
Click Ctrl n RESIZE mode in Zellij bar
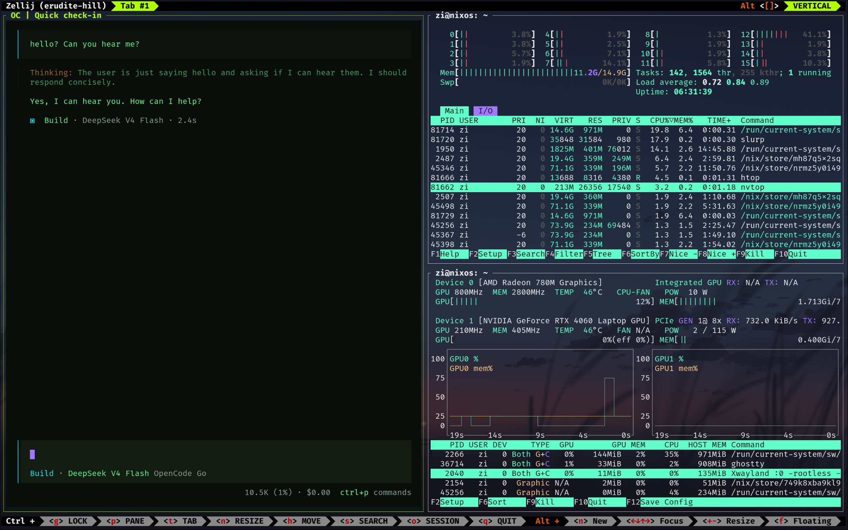240,521
